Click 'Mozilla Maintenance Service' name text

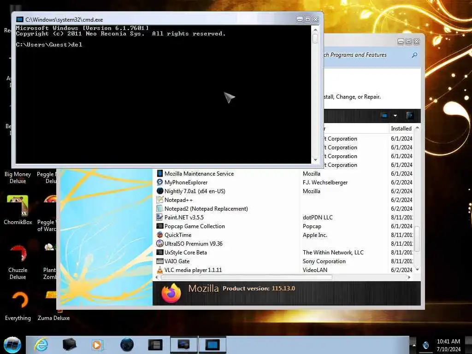tap(199, 174)
